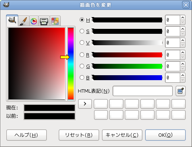192x147 pixels.
Task: Focus the G numeric value field
Action: coord(173,66)
